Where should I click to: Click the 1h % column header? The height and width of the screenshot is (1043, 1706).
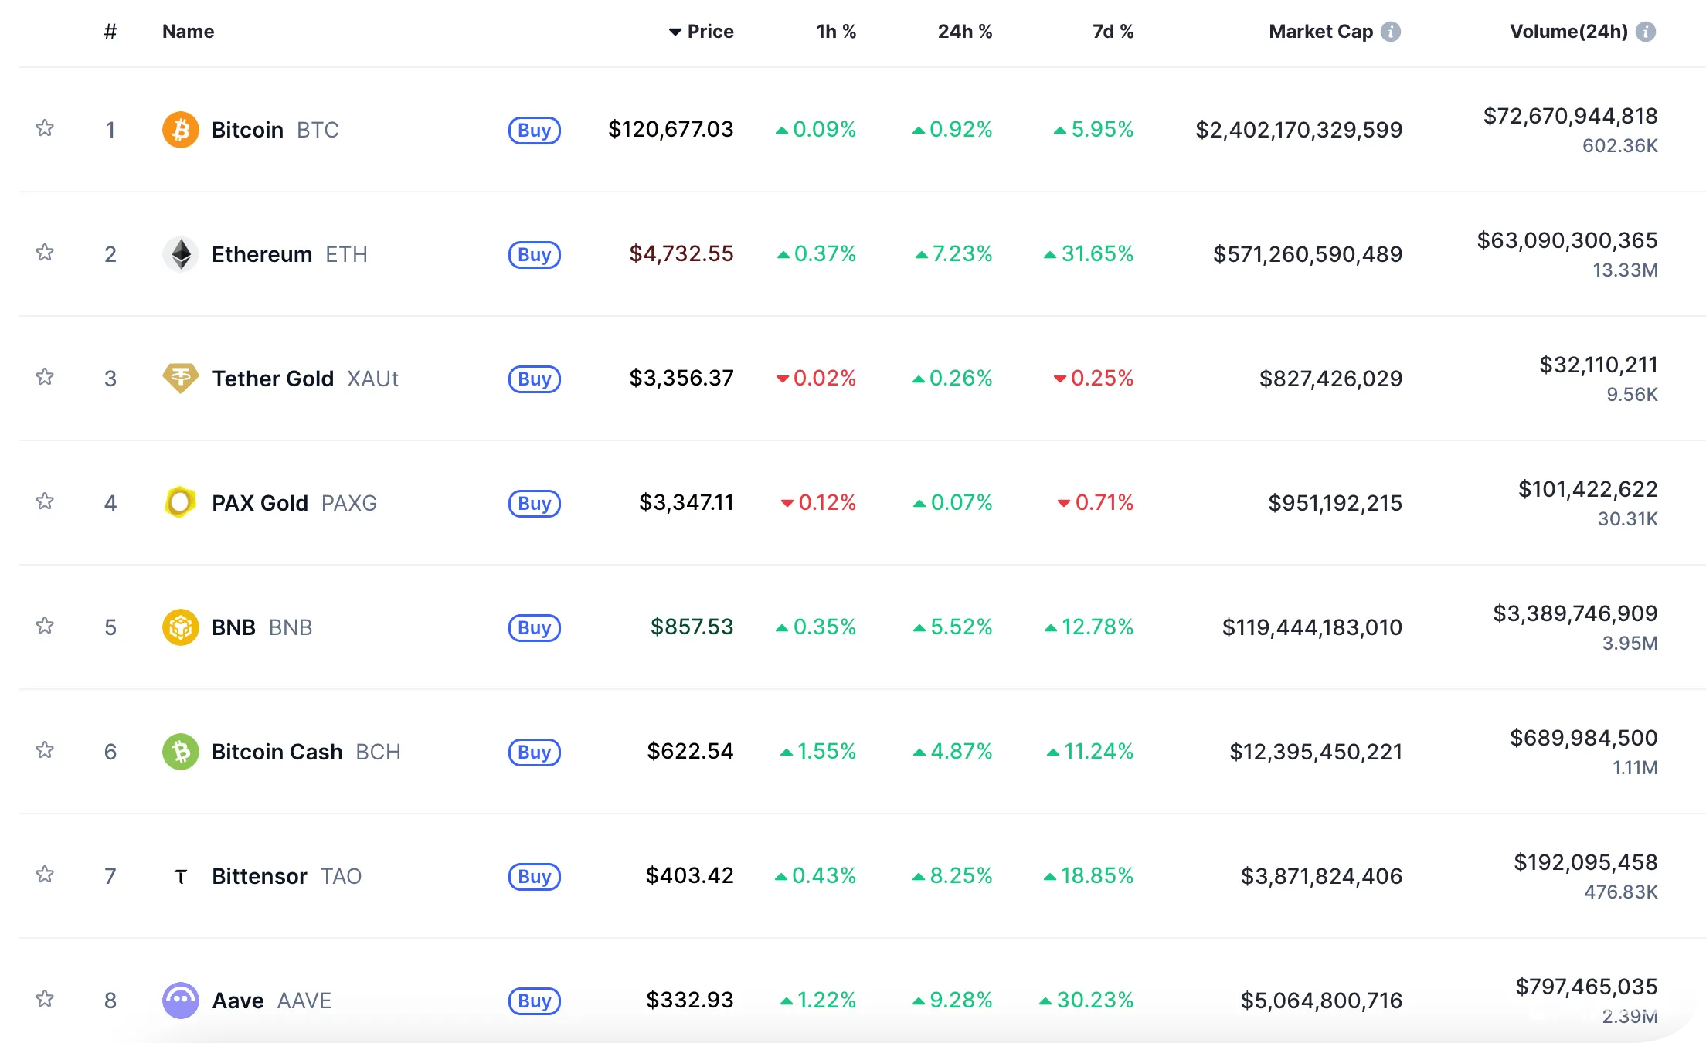coord(838,32)
